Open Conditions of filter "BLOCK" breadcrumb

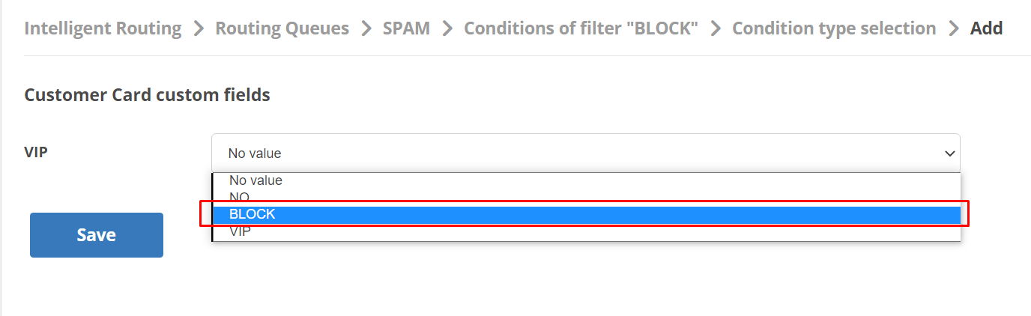(581, 28)
